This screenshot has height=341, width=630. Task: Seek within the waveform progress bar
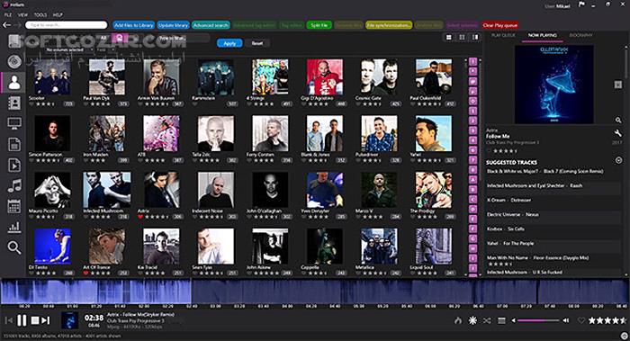pos(315,292)
